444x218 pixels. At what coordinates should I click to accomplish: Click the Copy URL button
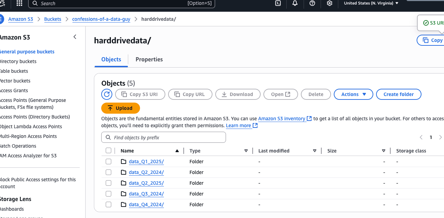(190, 94)
